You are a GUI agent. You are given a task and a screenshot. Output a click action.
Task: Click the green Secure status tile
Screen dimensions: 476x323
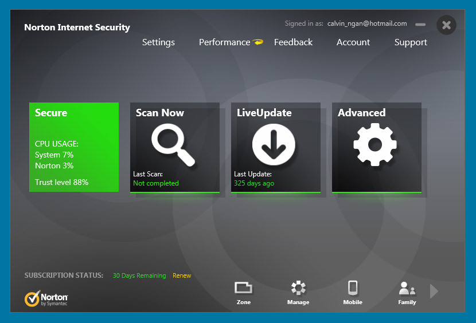pos(74,147)
